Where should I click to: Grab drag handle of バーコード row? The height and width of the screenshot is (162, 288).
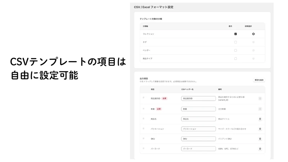coord(143,148)
